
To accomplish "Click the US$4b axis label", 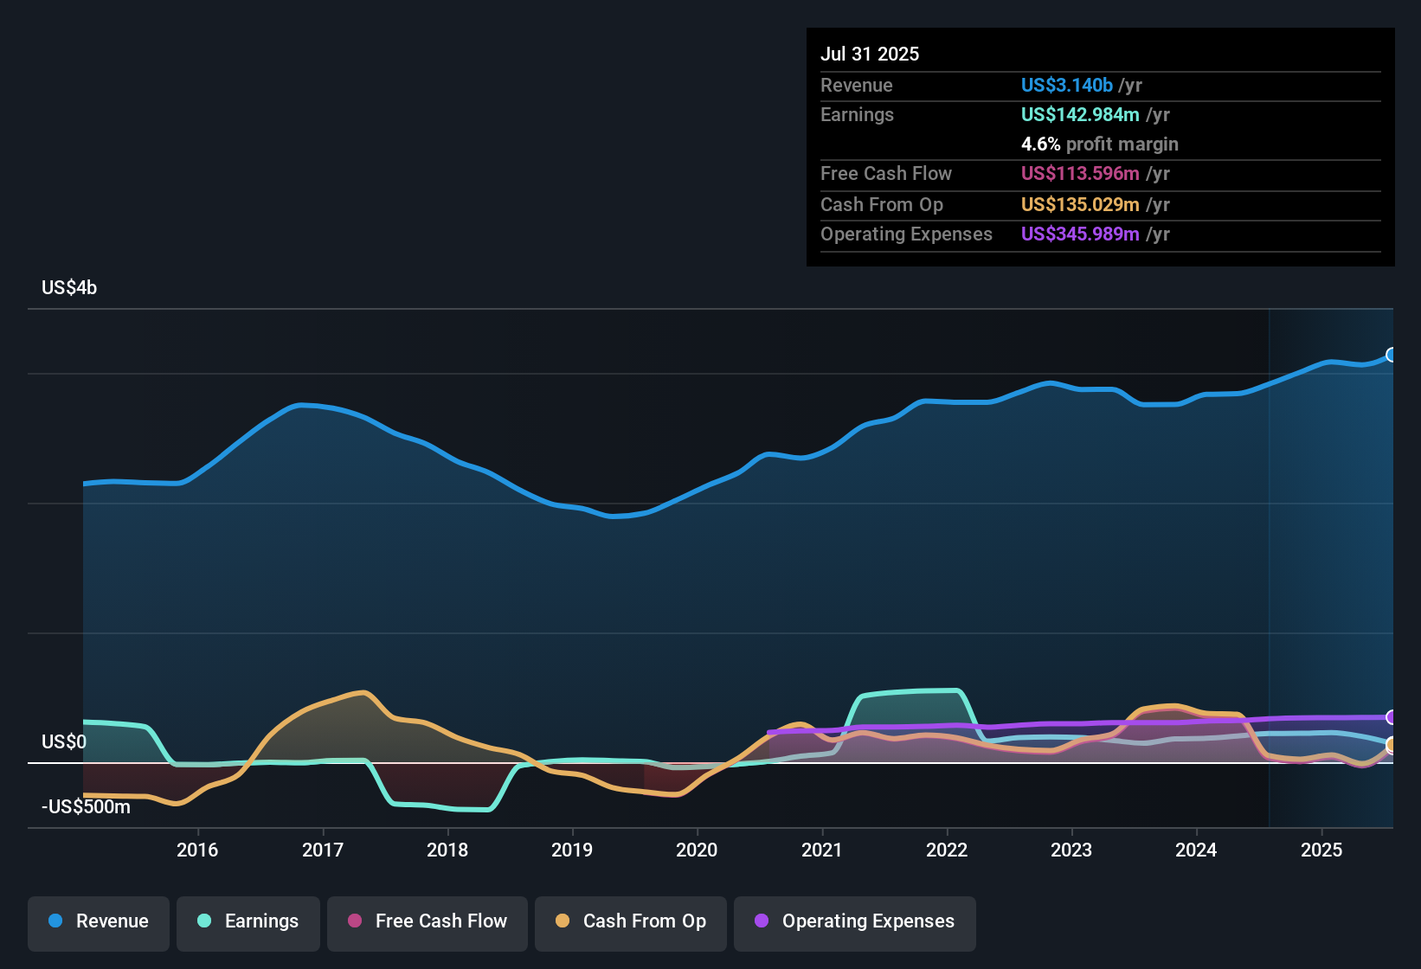I will point(69,287).
